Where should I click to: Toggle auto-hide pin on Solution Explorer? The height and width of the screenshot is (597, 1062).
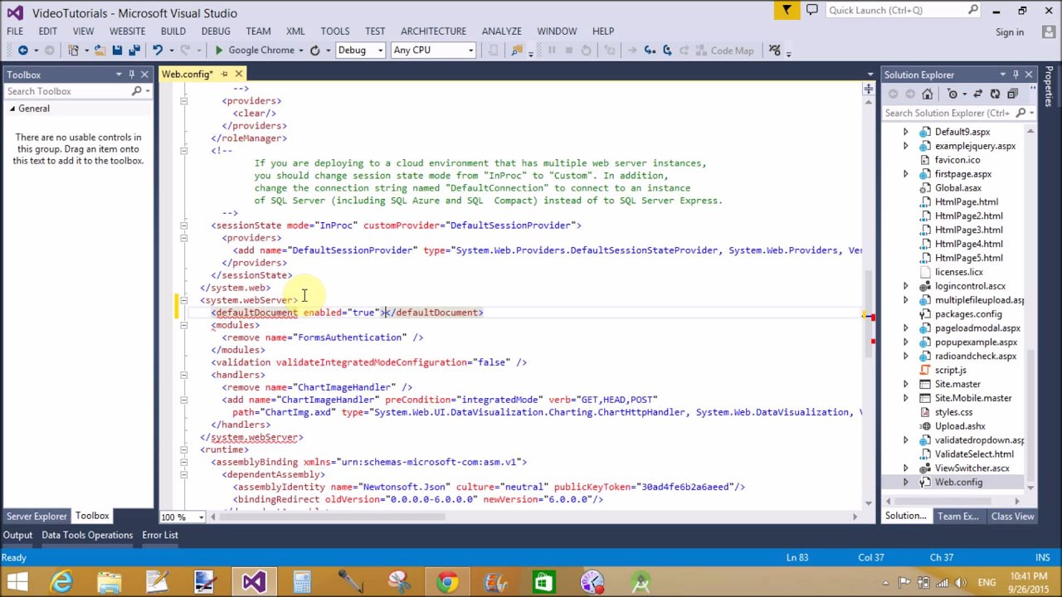tap(1016, 75)
